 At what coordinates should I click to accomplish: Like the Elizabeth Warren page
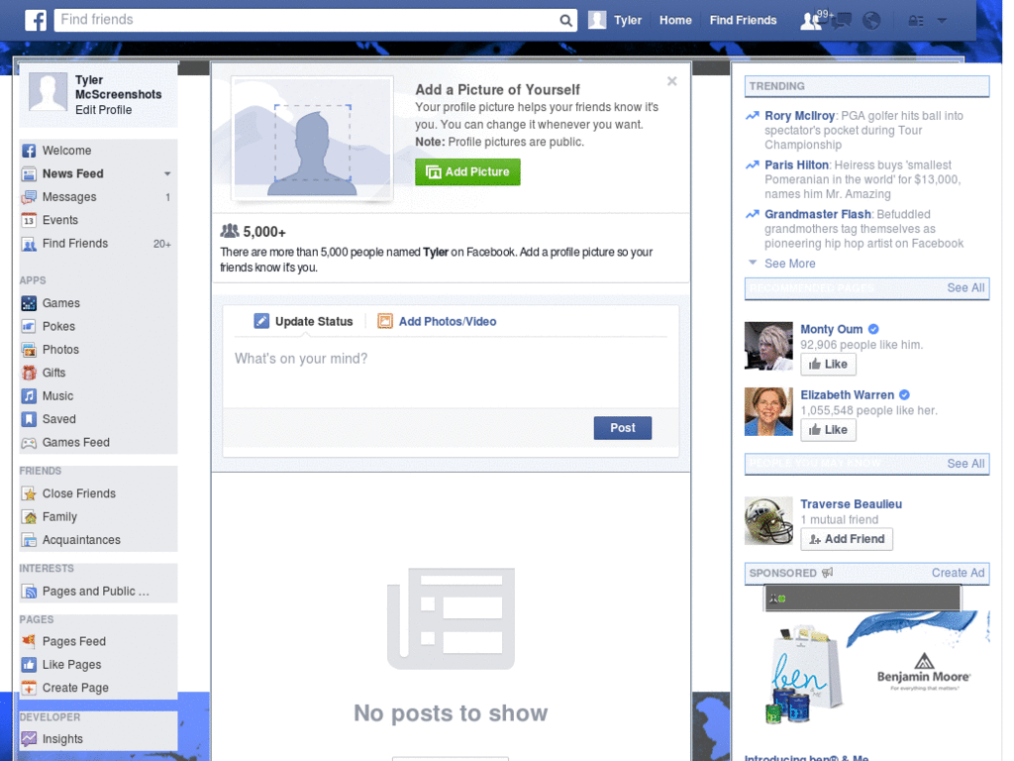tap(828, 430)
